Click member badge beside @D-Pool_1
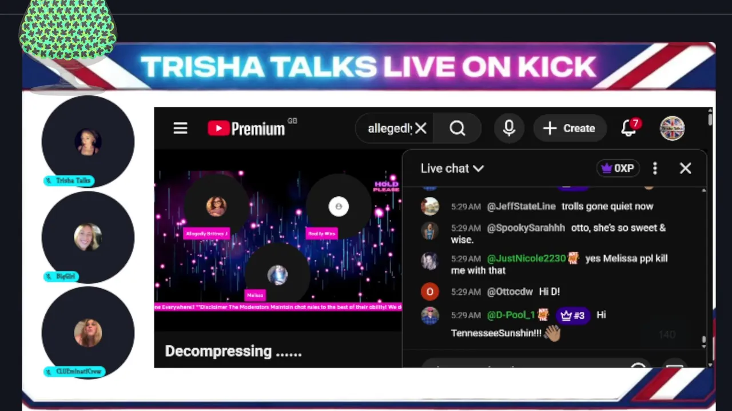This screenshot has height=411, width=732. tap(543, 315)
